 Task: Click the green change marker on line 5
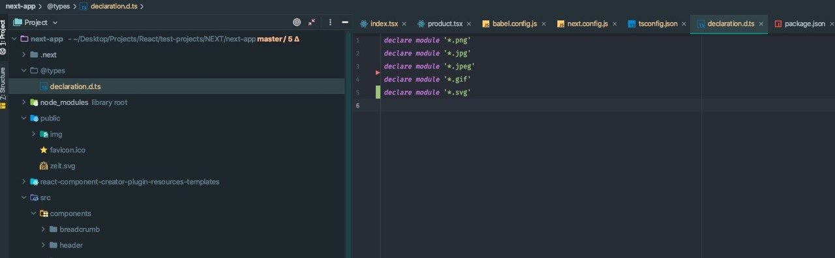pyautogui.click(x=378, y=92)
